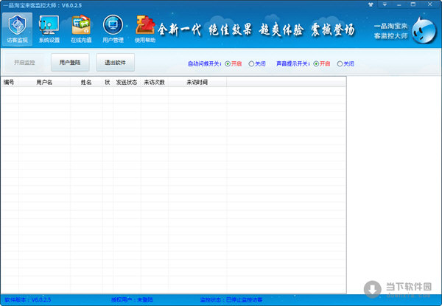The width and height of the screenshot is (442, 306).
Task: Click the 用户登陆 button
Action: point(70,63)
